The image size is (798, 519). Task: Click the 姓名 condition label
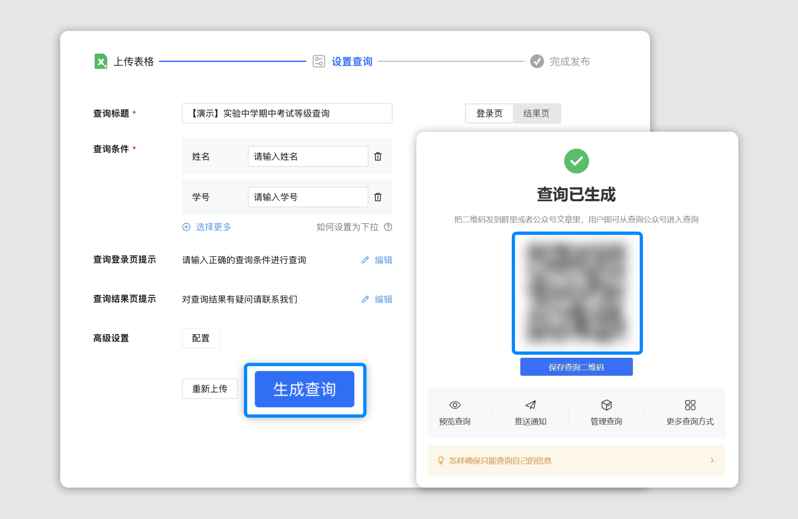pos(201,156)
